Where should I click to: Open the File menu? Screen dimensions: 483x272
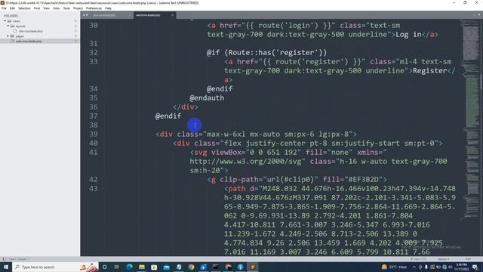coord(4,8)
